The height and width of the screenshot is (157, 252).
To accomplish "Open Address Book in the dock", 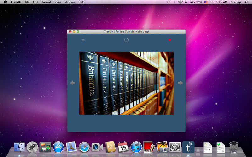I will click(110, 147).
